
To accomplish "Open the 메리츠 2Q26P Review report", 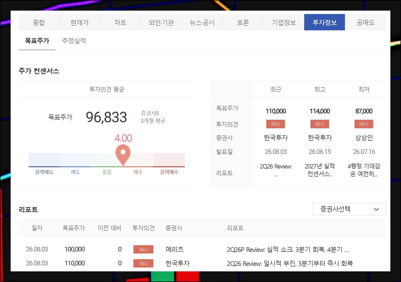I will pos(288,250).
